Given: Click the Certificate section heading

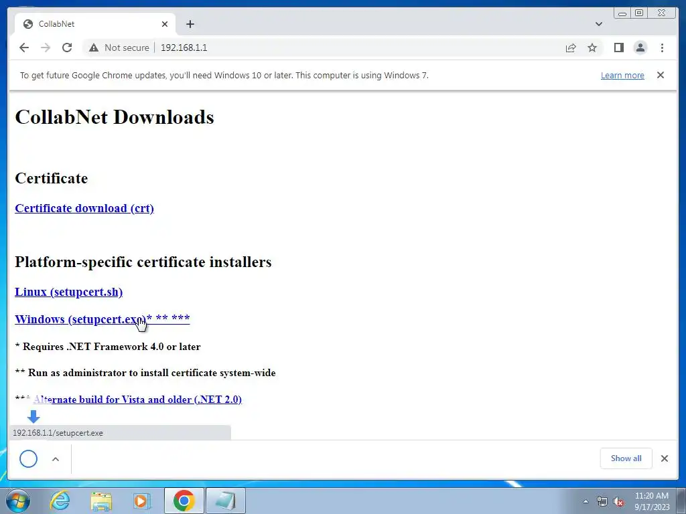Looking at the screenshot, I should pyautogui.click(x=51, y=178).
